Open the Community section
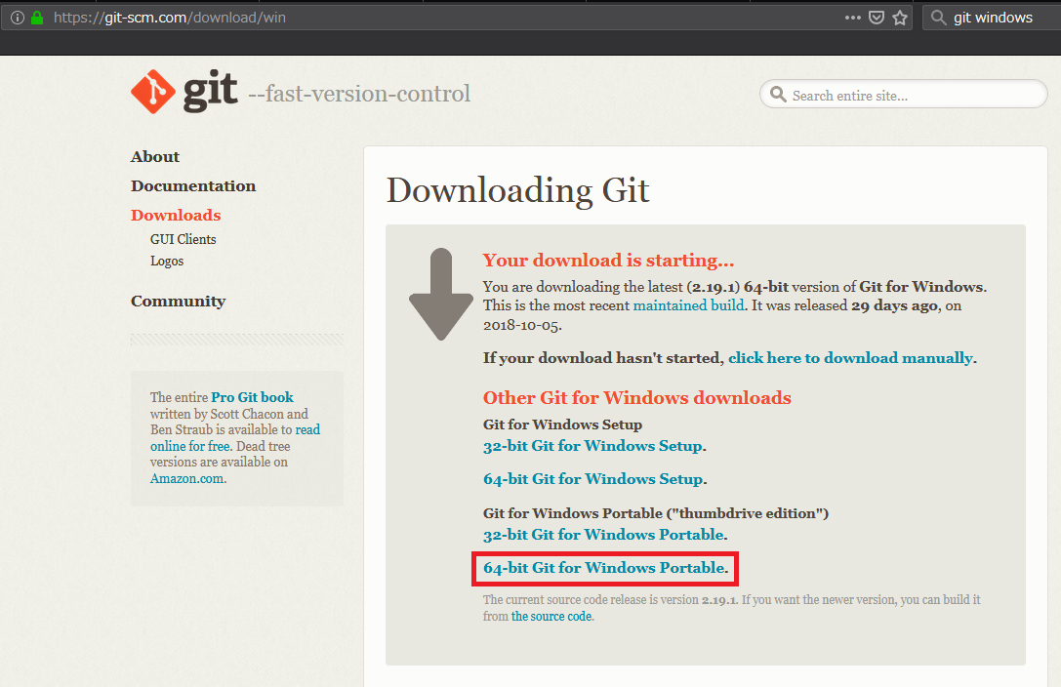The image size is (1061, 687). pyautogui.click(x=178, y=301)
